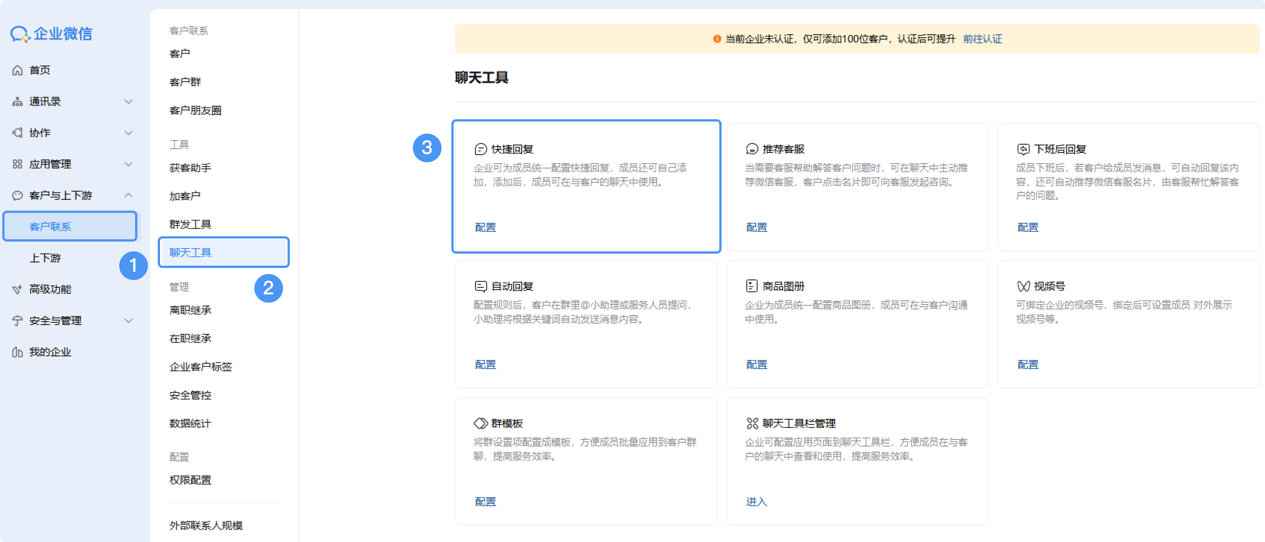
Task: Click the 客户与上下游 chat bubble icon
Action: 18,196
